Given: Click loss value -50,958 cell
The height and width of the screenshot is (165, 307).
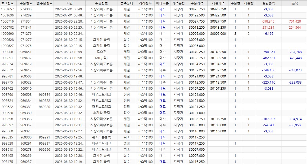Looking at the screenshot, I should pyautogui.click(x=295, y=125).
